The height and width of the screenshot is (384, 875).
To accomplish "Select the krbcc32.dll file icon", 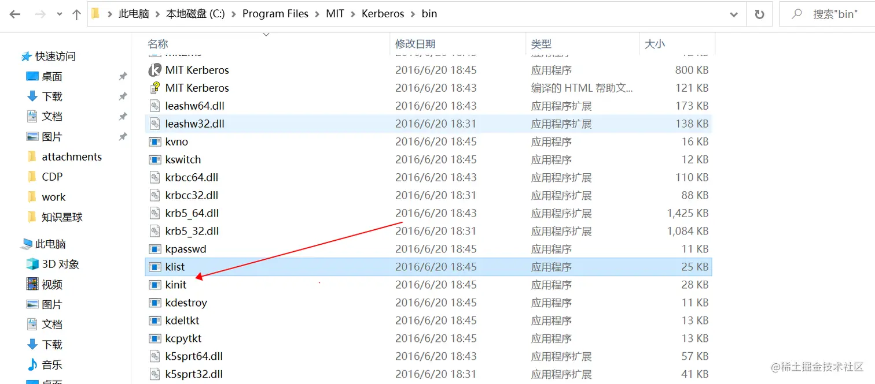I will pos(155,195).
